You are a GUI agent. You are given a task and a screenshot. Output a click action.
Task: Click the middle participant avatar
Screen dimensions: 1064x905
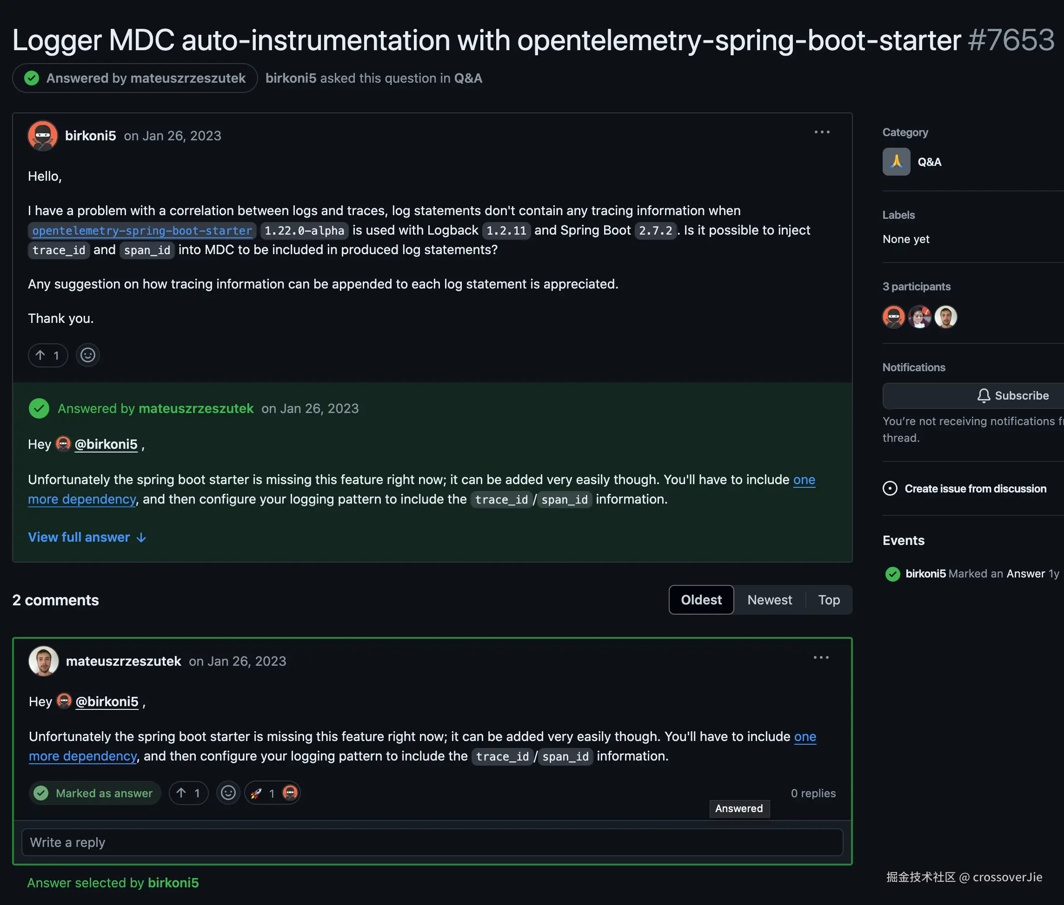919,316
